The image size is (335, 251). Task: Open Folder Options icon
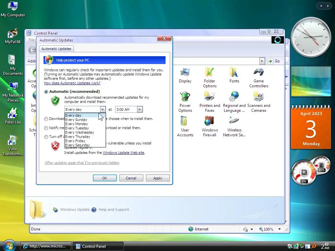point(210,77)
